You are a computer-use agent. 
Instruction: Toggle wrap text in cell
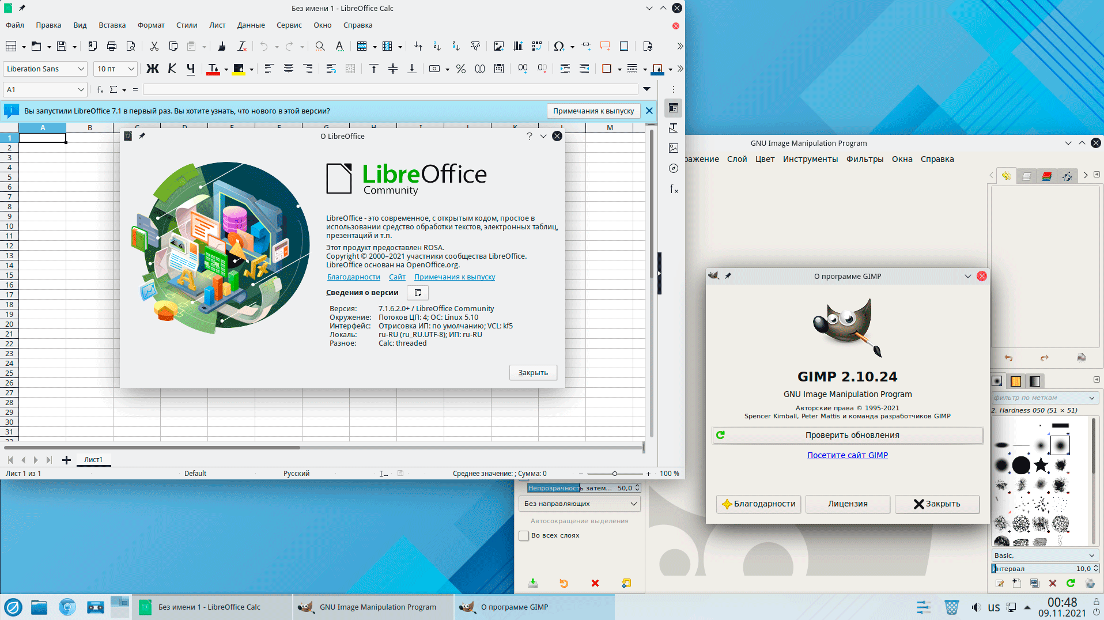click(331, 69)
